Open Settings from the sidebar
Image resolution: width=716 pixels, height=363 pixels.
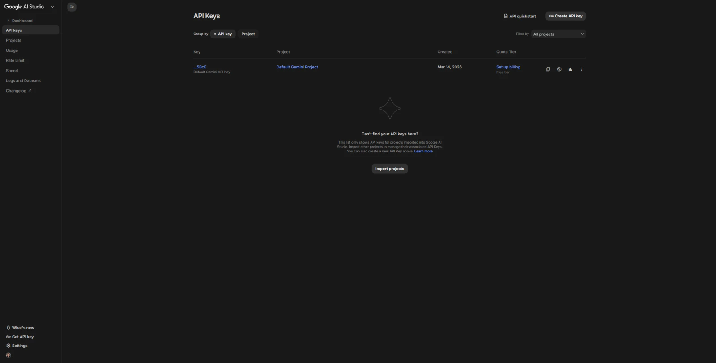[17, 346]
